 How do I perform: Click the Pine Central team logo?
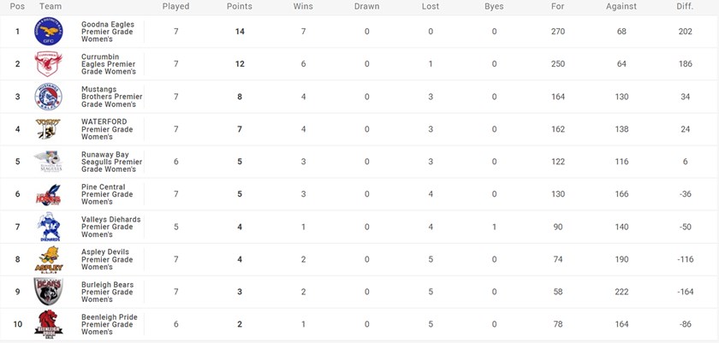[48, 194]
